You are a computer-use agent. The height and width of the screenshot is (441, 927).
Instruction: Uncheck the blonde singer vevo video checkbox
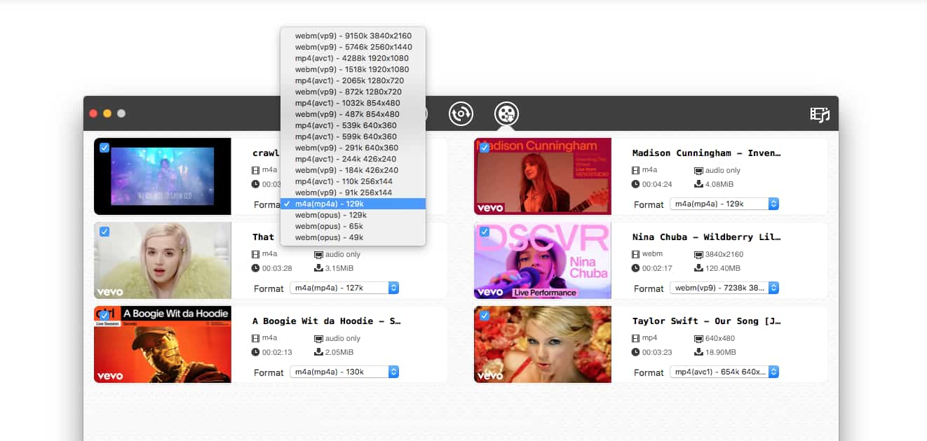coord(104,232)
